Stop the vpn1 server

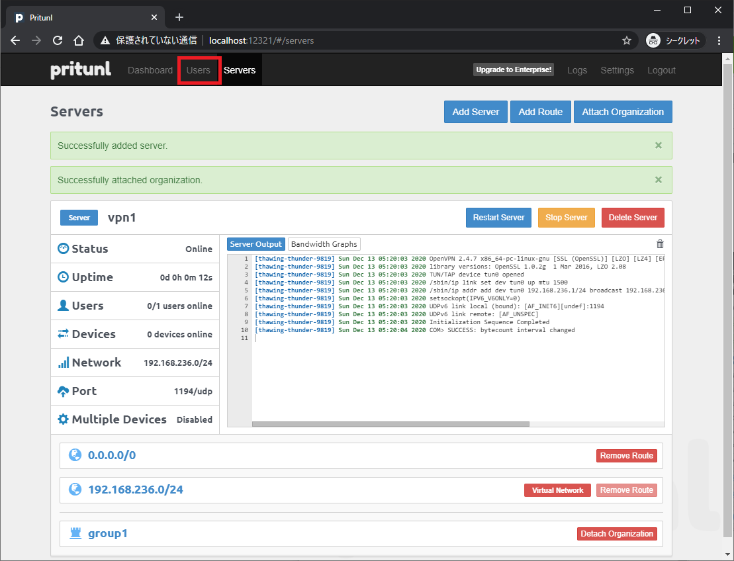pos(567,218)
